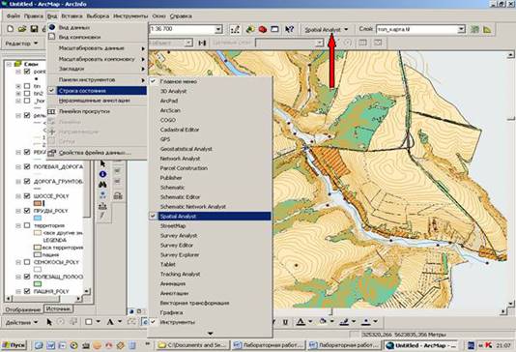Click blue ПРУДЫ_POLY symbol swatch

point(38,218)
